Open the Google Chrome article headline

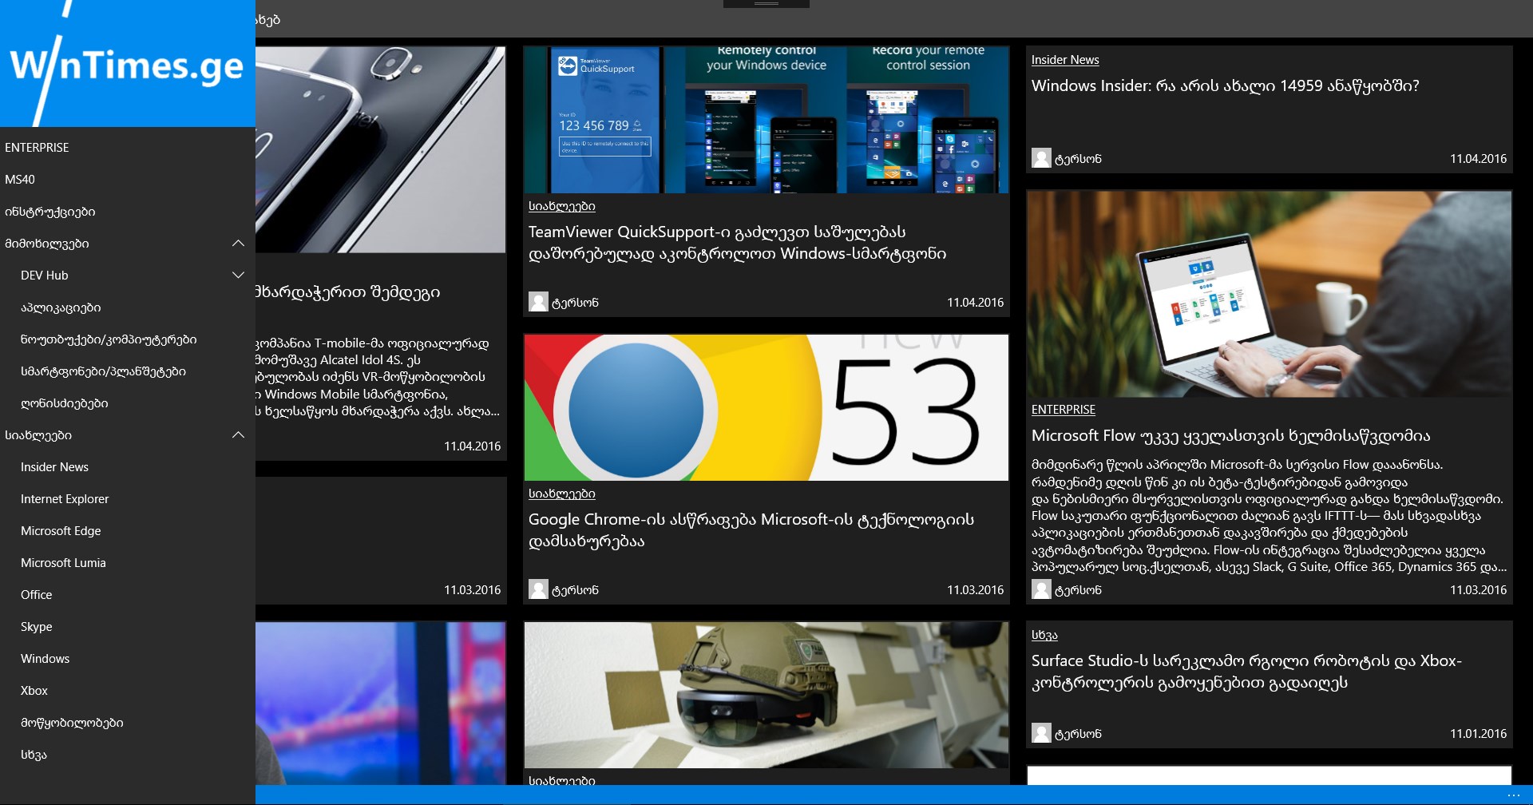click(751, 530)
